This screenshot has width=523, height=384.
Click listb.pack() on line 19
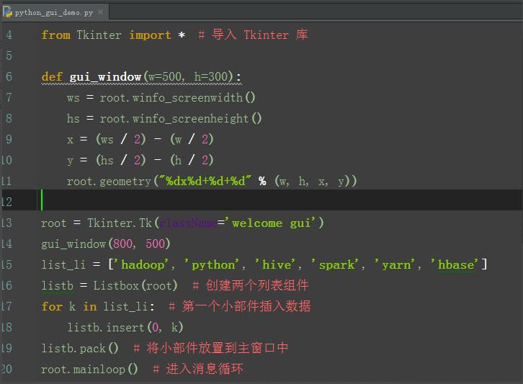pyautogui.click(x=80, y=348)
